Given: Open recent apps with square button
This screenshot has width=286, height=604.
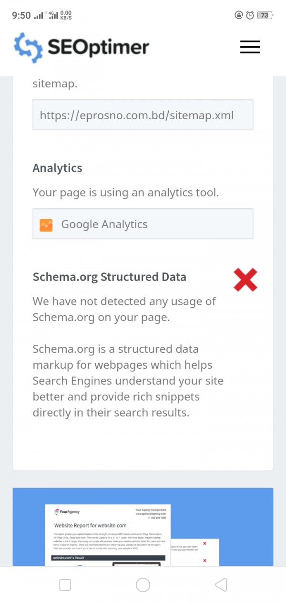Looking at the screenshot, I should (x=65, y=585).
